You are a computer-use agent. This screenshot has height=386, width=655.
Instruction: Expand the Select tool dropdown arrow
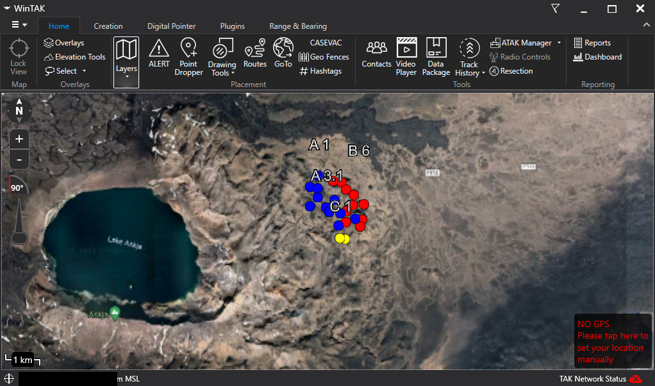pos(85,71)
